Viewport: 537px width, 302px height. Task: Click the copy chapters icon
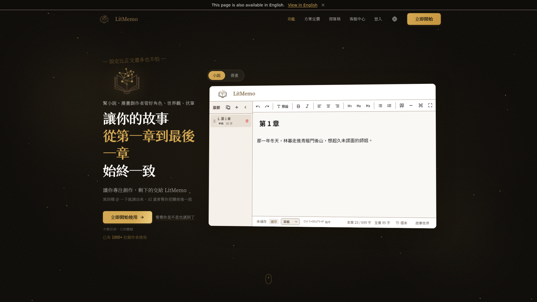pyautogui.click(x=228, y=107)
